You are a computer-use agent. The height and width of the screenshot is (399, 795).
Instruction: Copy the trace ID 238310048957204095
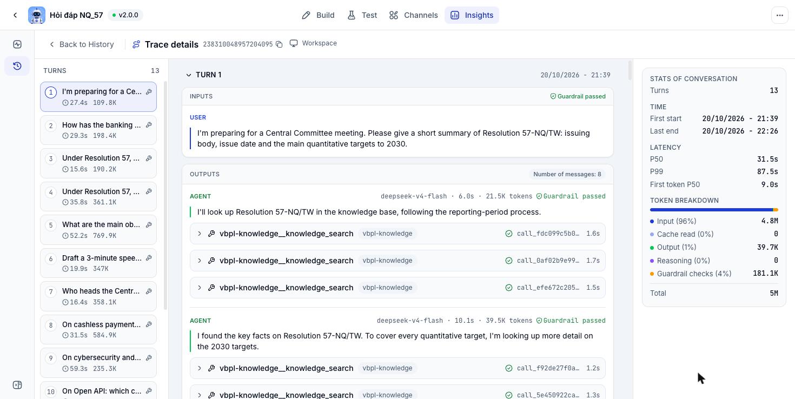279,44
